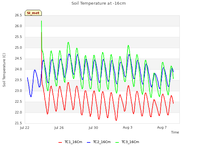Click the Soil Temperature (C) axis label
Image resolution: width=198 pixels, height=148 pixels.
tap(4, 70)
